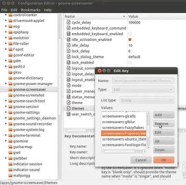
Task: Click the mahjongg folder icon
Action: [10, 175]
